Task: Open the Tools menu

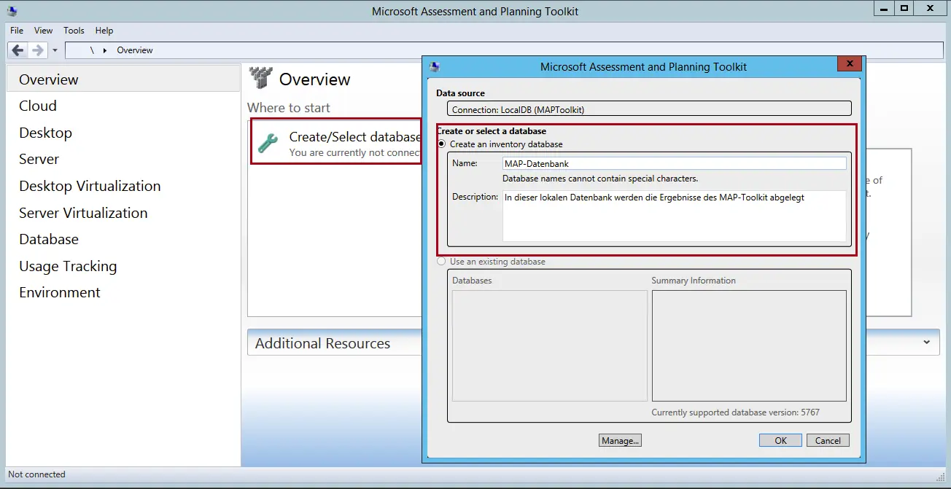Action: pyautogui.click(x=74, y=31)
